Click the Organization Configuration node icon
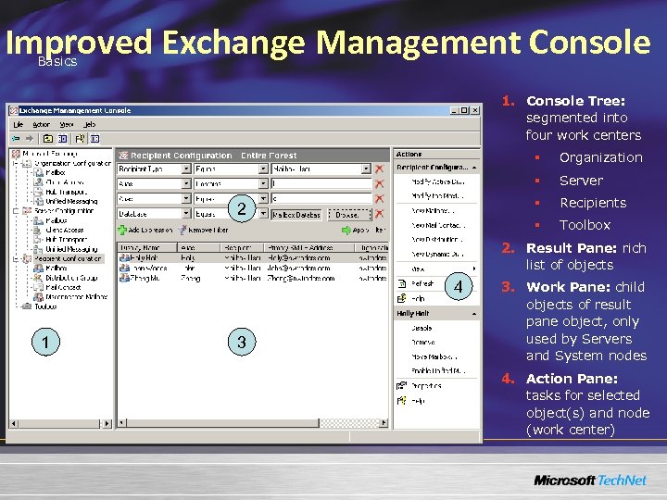Image resolution: width=667 pixels, height=500 pixels. (27, 163)
